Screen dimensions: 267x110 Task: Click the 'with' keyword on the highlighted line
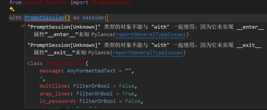15,18
